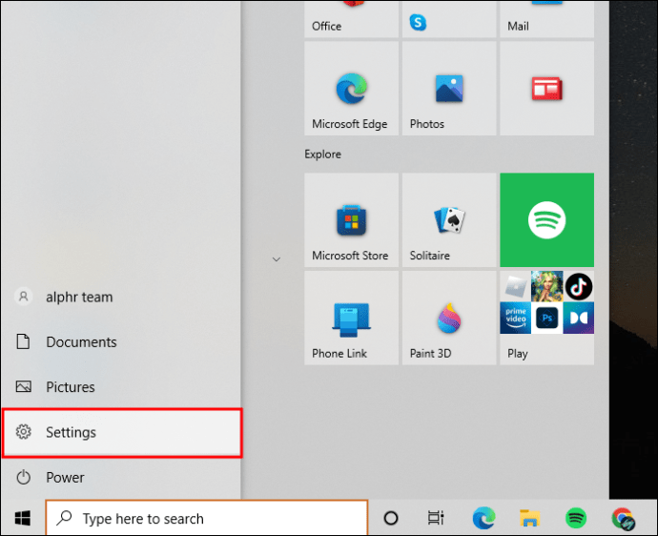This screenshot has height=536, width=658.
Task: Click the Windows Start button
Action: [x=23, y=518]
